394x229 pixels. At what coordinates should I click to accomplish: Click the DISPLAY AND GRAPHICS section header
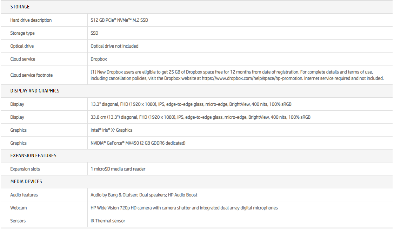[35, 91]
